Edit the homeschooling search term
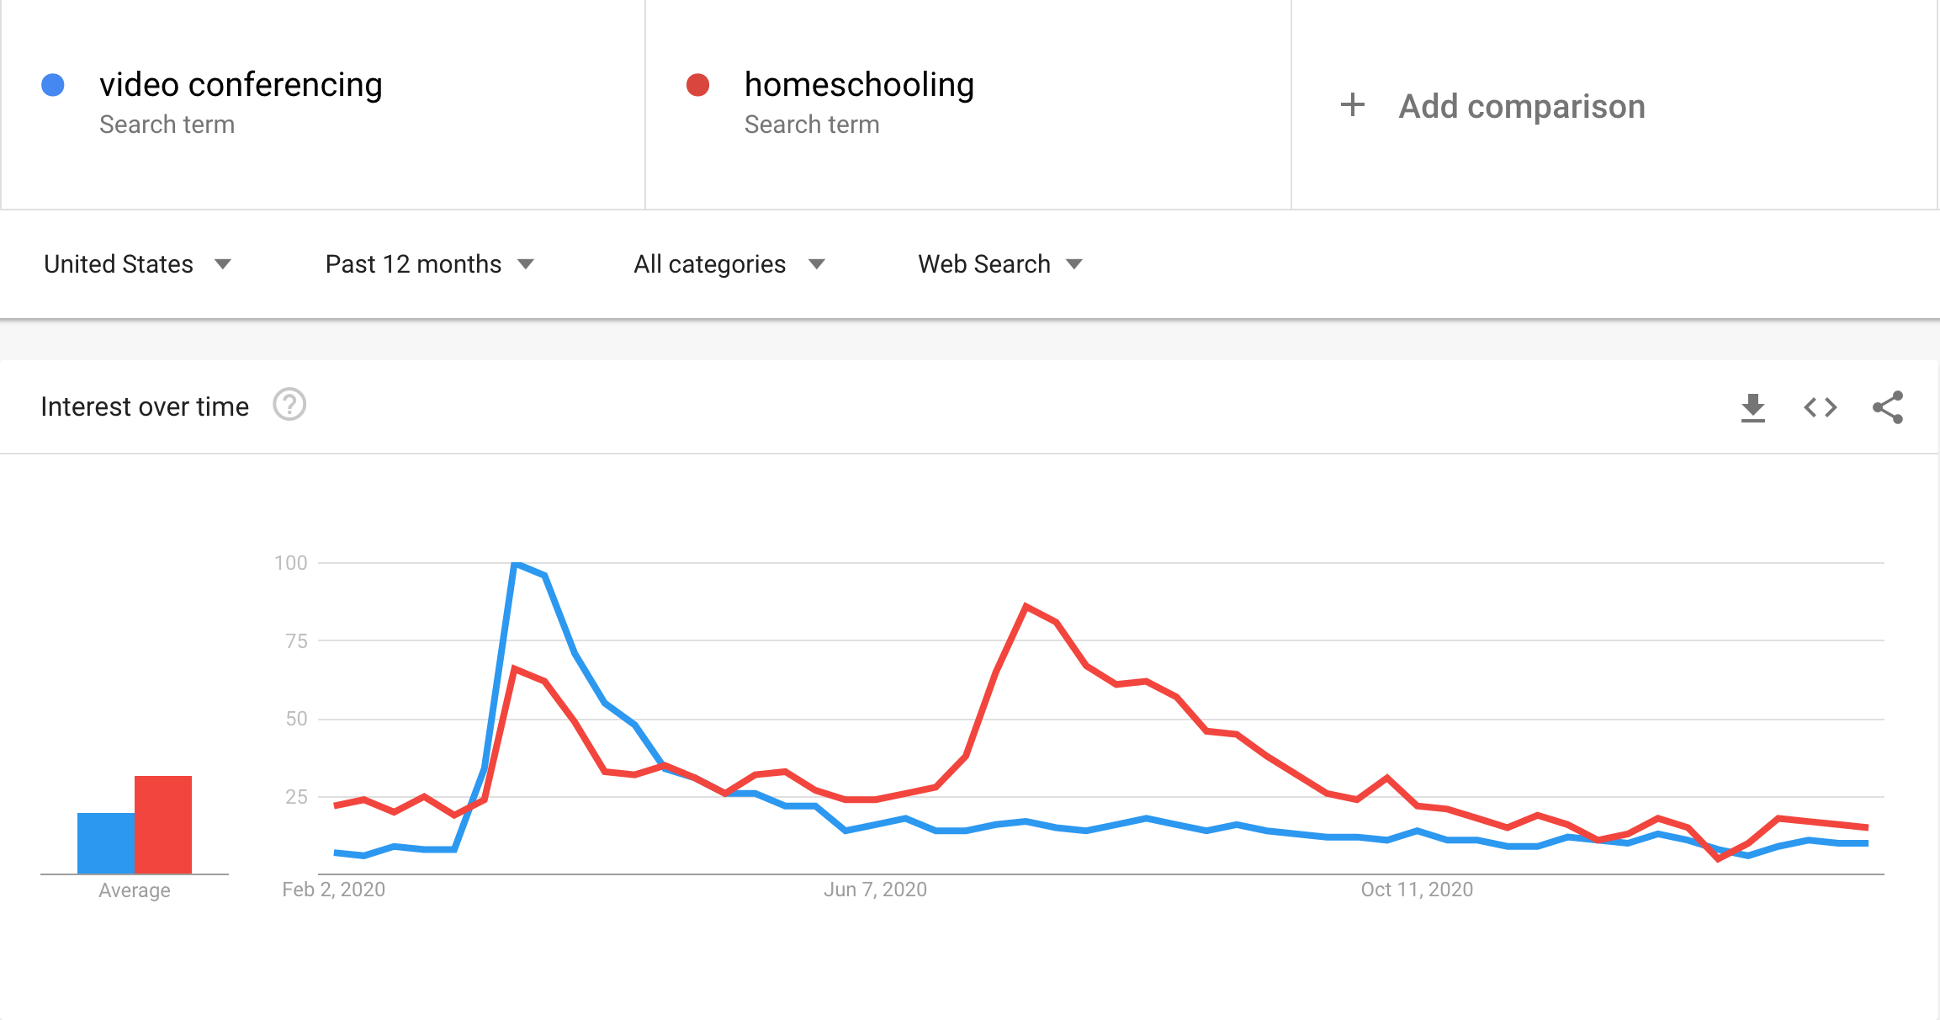 859,85
